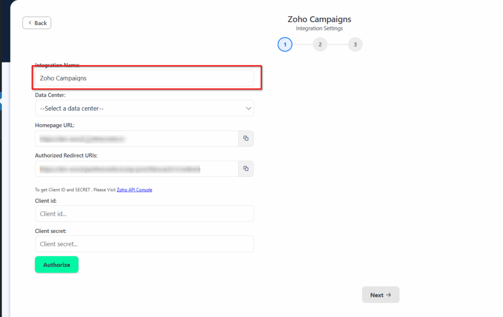Copy the Authorized Redirect URIs value
This screenshot has height=317, width=503.
point(246,169)
